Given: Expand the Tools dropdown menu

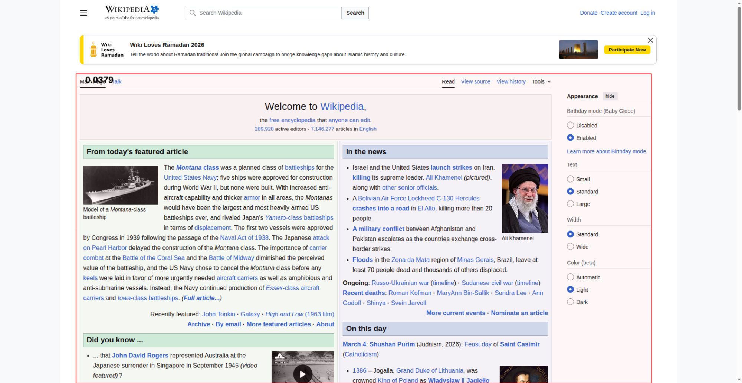Looking at the screenshot, I should point(541,81).
